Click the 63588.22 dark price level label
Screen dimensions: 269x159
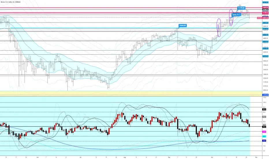(x=266, y=10)
